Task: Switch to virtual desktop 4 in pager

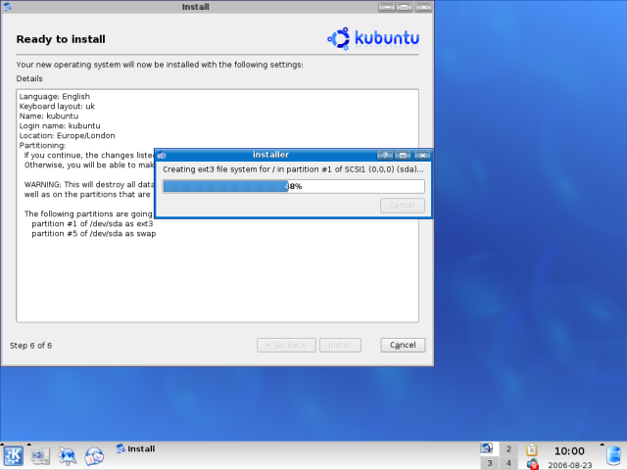Action: click(508, 463)
